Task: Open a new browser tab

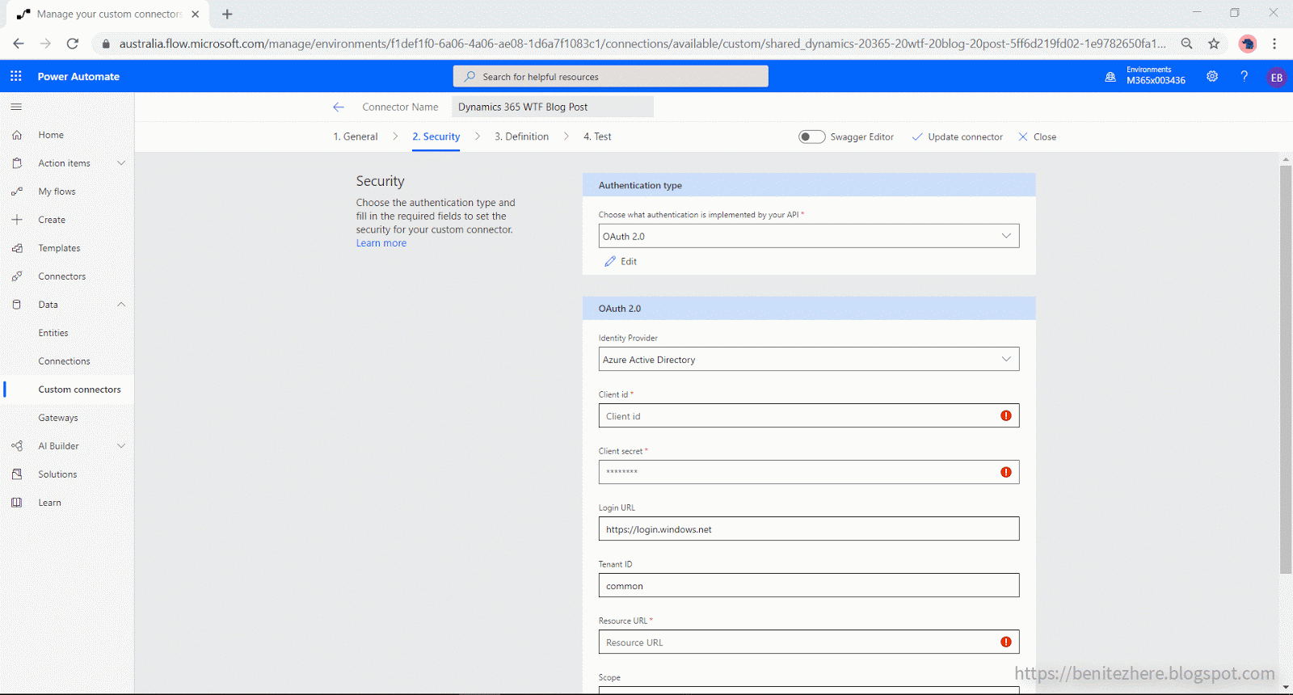Action: pyautogui.click(x=227, y=14)
